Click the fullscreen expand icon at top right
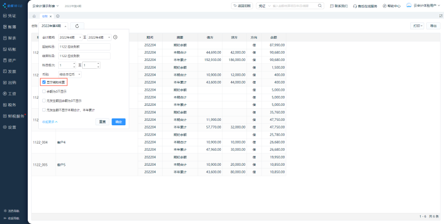 click(437, 16)
